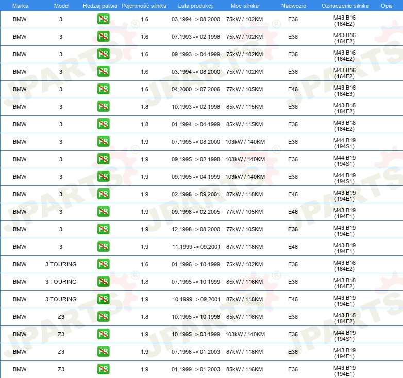The image size is (403, 378).
Task: Select date cell 09.1993 -> 04.1999
Action: click(x=196, y=54)
